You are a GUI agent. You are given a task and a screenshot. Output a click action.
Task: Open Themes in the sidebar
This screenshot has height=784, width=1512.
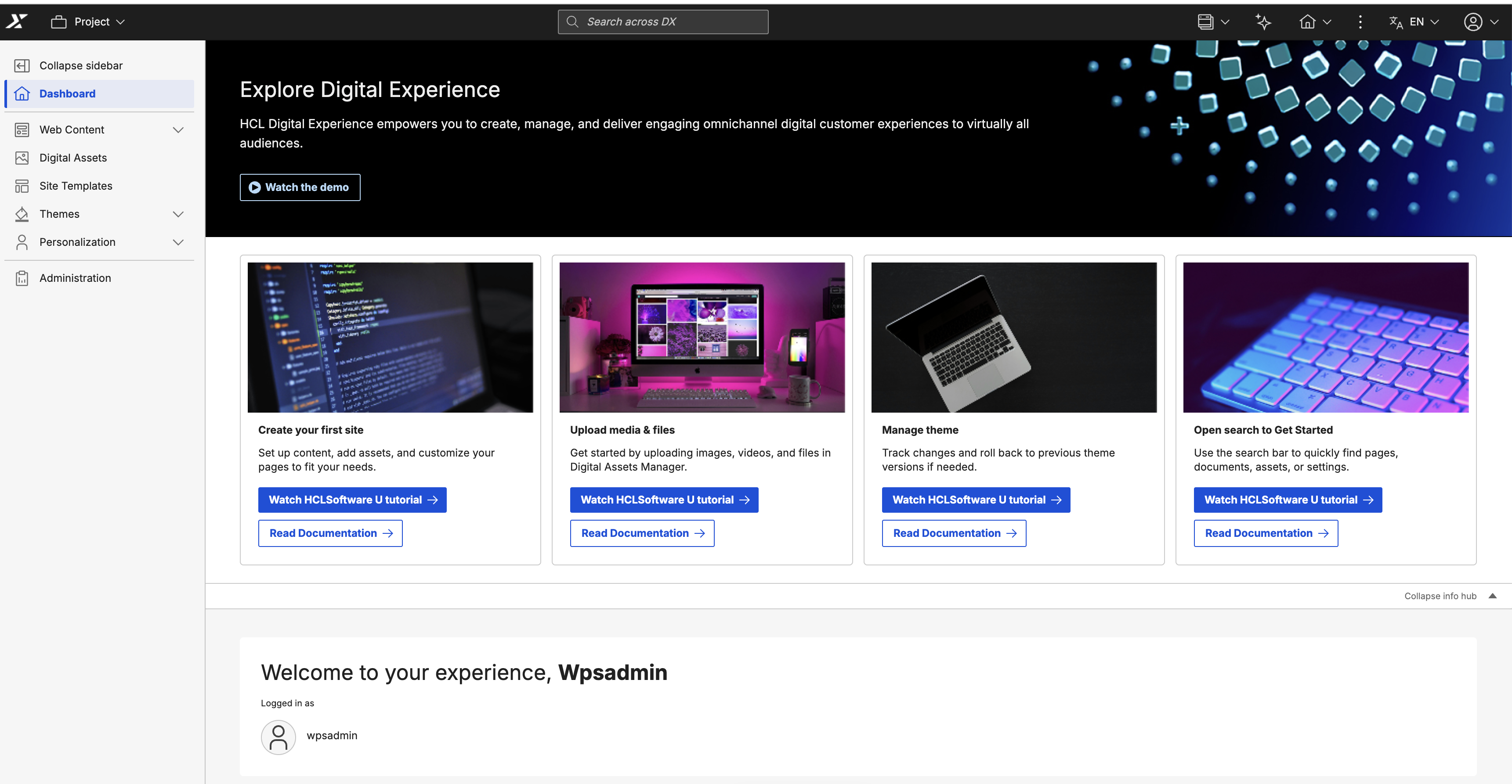[x=99, y=214]
